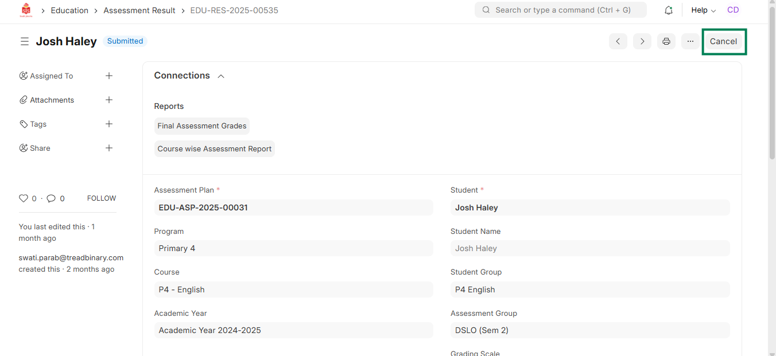
Task: Open comments via speech bubble icon
Action: tap(51, 198)
